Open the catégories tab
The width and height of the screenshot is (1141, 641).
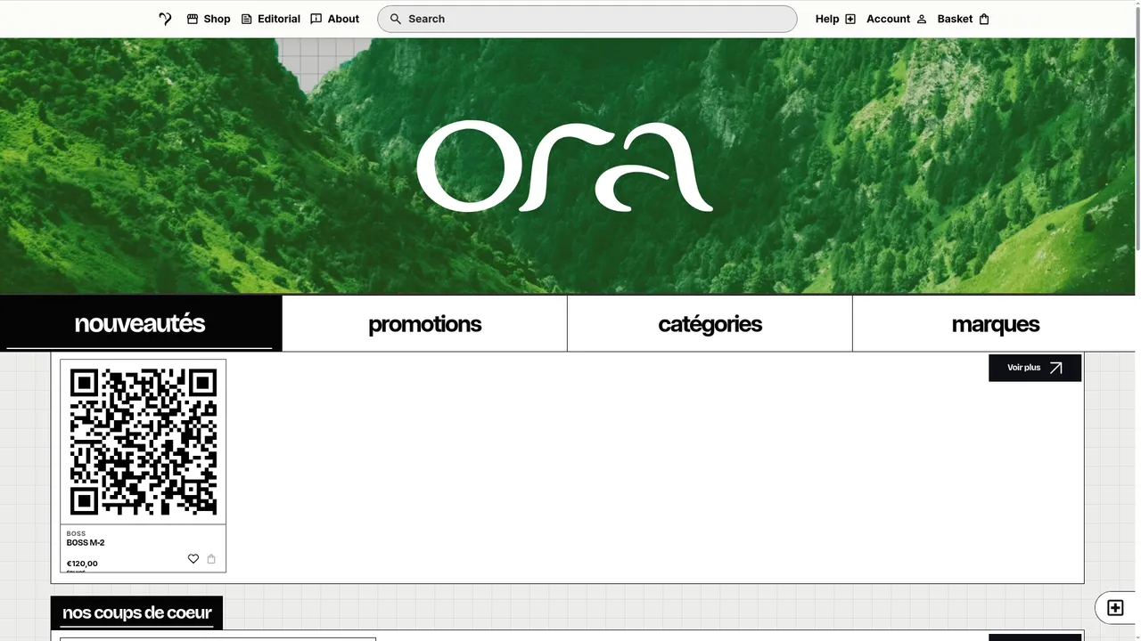tap(710, 324)
